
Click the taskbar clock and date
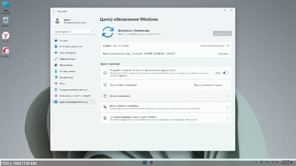[286, 162]
